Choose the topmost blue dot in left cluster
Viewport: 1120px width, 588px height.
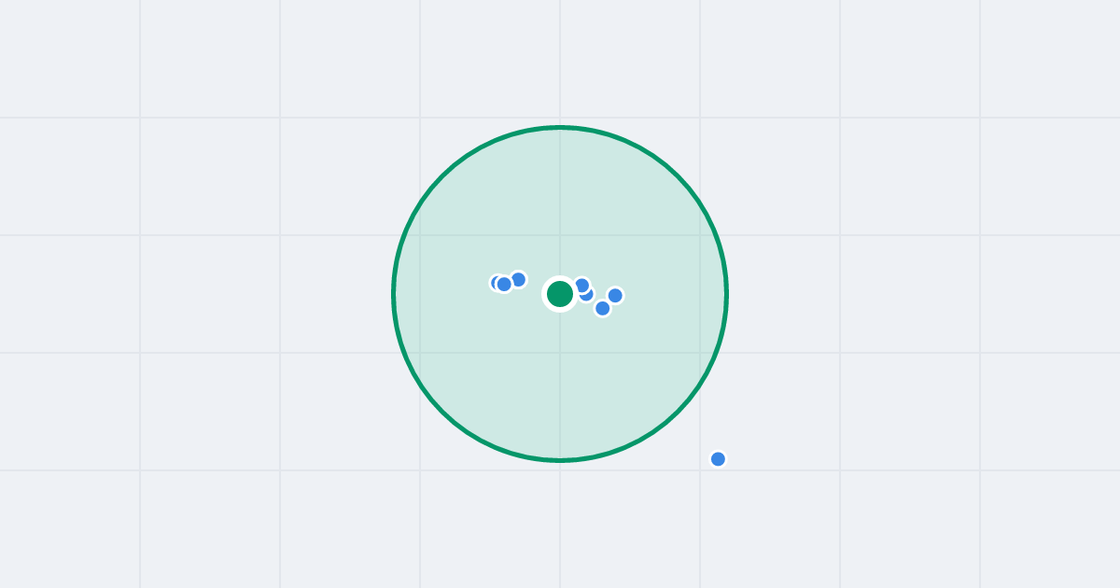click(518, 279)
